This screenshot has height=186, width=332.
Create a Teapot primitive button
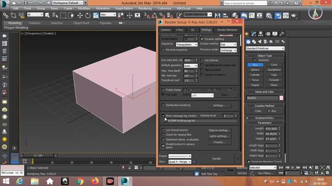(255, 85)
